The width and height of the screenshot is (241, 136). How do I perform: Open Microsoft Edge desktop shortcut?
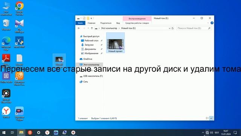pyautogui.click(x=6, y=43)
